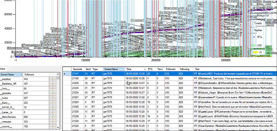Click the blue RTs marker in chart legend
Screen dimensions: 277x131
[254, 37]
